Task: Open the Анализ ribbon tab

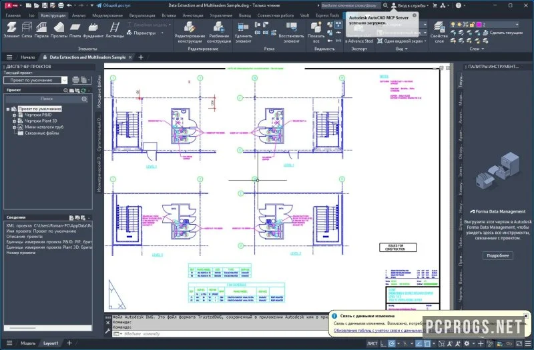Action: 79,15
